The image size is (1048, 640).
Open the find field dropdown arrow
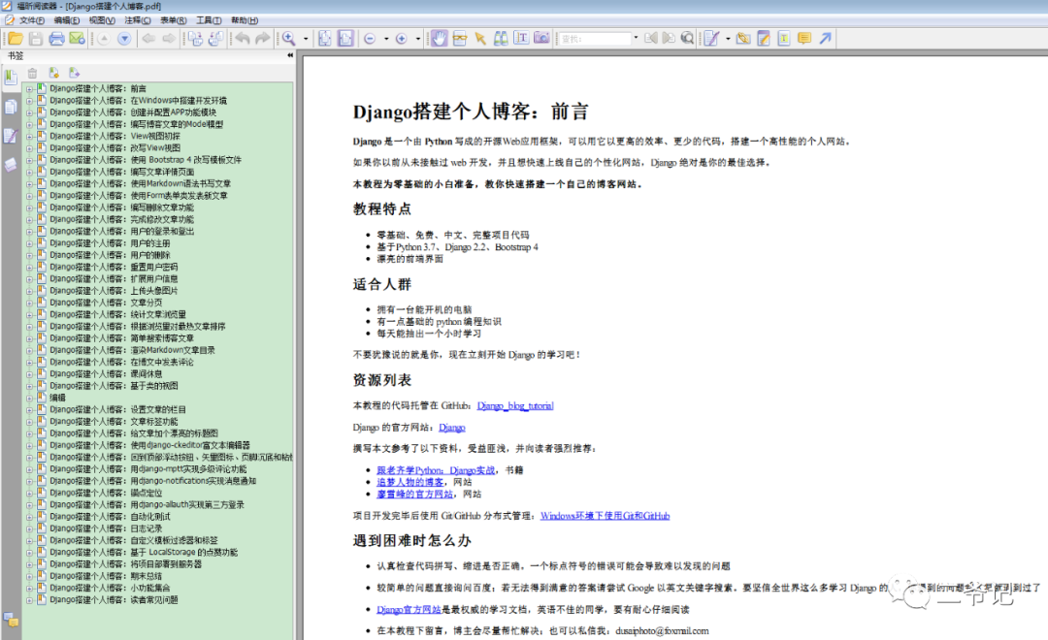point(636,38)
